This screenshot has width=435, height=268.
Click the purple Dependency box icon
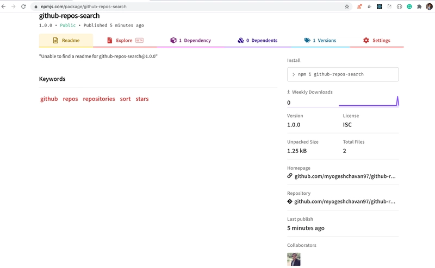tap(173, 41)
